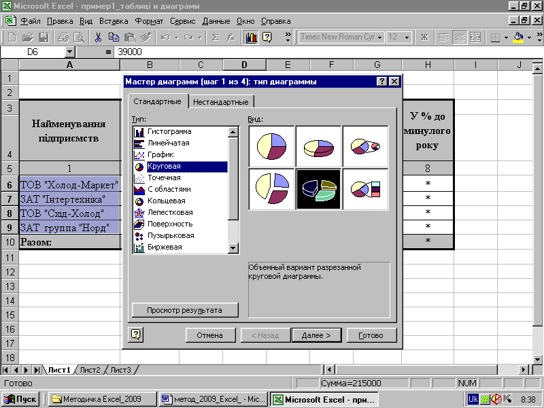Click the Align Left icon
This screenshot has width=544, height=408.
point(443,37)
